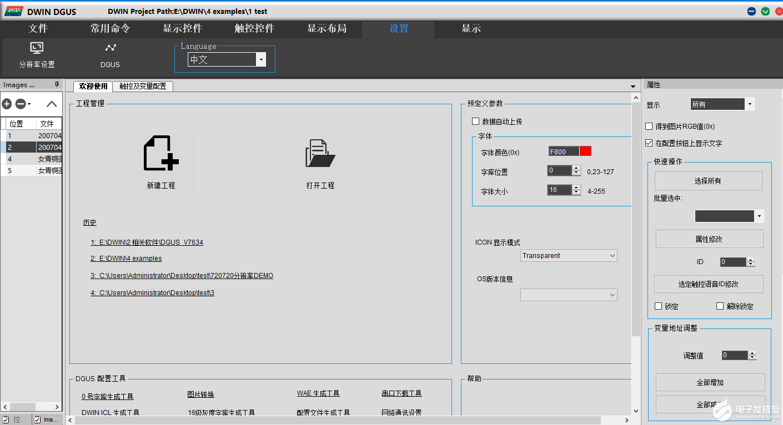Switch to the 欢迎使用 tab

click(93, 87)
